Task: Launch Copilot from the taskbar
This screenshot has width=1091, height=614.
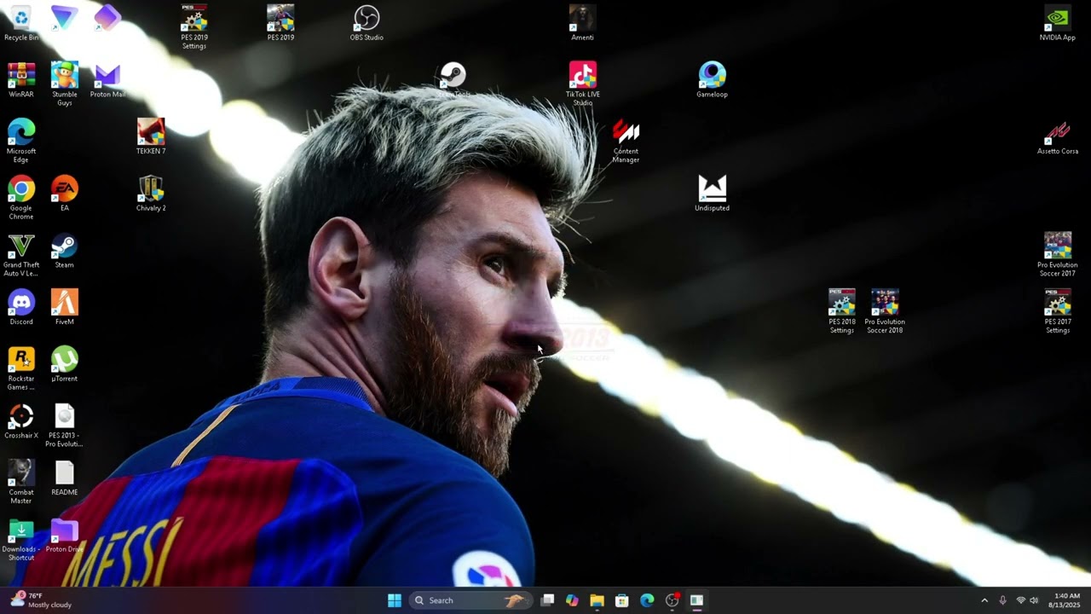Action: (572, 600)
